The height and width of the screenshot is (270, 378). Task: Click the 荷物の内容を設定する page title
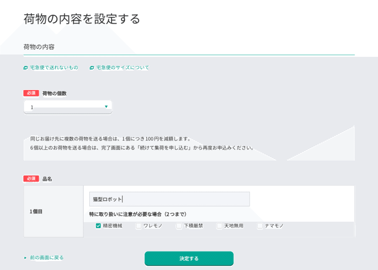point(82,19)
